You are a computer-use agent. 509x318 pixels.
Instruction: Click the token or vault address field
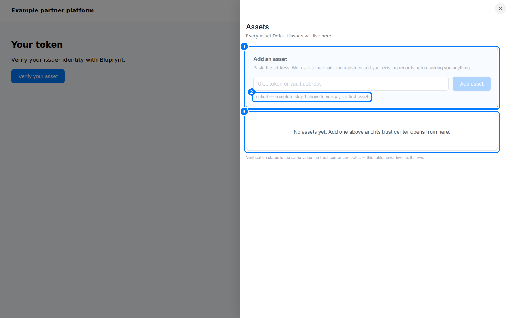pos(351,84)
